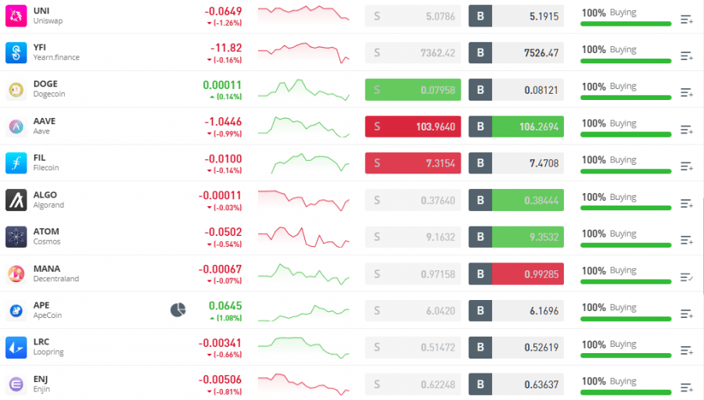Click Buy MANA at 0.99285

pos(516,273)
